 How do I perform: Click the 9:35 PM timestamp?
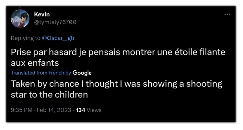[22, 110]
